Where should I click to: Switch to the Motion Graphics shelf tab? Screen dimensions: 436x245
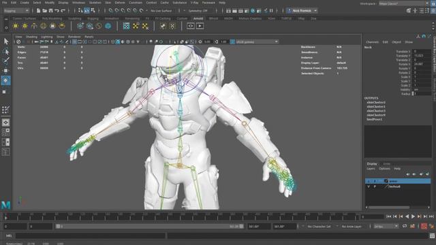250,18
